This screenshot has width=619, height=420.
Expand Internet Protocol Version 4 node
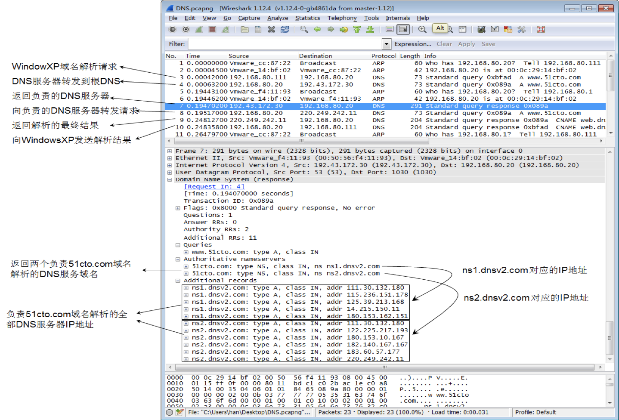coord(170,165)
